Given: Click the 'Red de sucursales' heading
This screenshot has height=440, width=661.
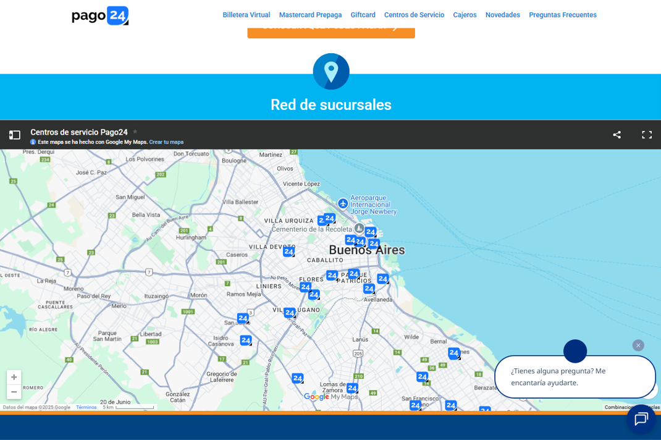Looking at the screenshot, I should pos(331,104).
